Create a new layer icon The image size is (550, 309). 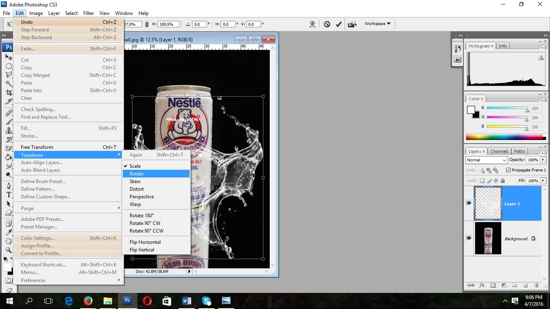pyautogui.click(x=525, y=285)
